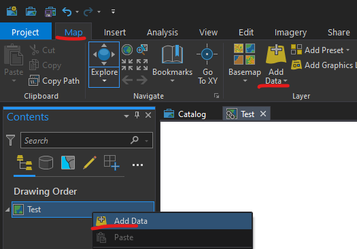Open the Bookmarks menu button
This screenshot has height=249, width=357.
tap(172, 64)
